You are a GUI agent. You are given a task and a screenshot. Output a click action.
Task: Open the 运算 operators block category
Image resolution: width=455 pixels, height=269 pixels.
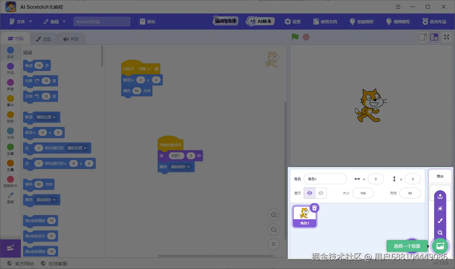pos(10,149)
